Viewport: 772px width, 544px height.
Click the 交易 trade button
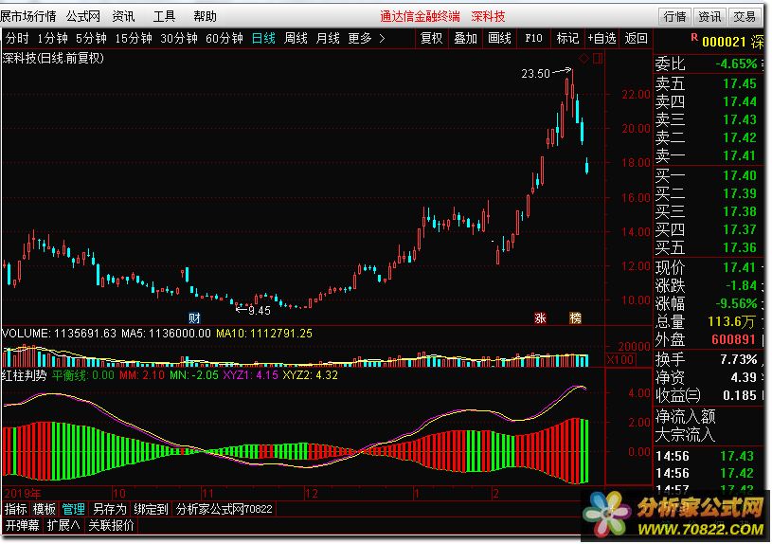[x=745, y=16]
